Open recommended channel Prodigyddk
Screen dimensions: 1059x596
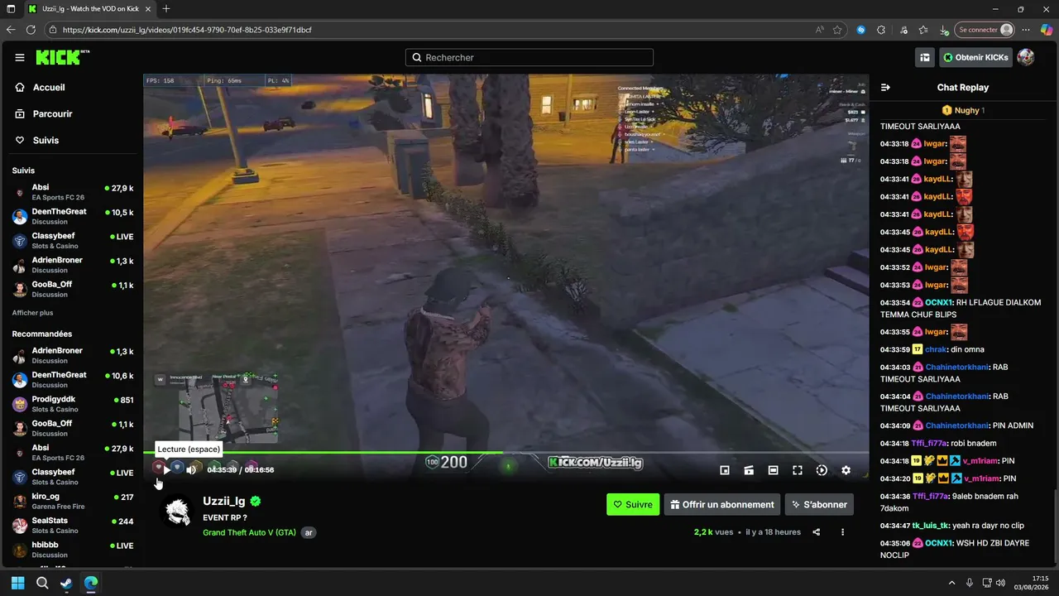click(x=73, y=404)
